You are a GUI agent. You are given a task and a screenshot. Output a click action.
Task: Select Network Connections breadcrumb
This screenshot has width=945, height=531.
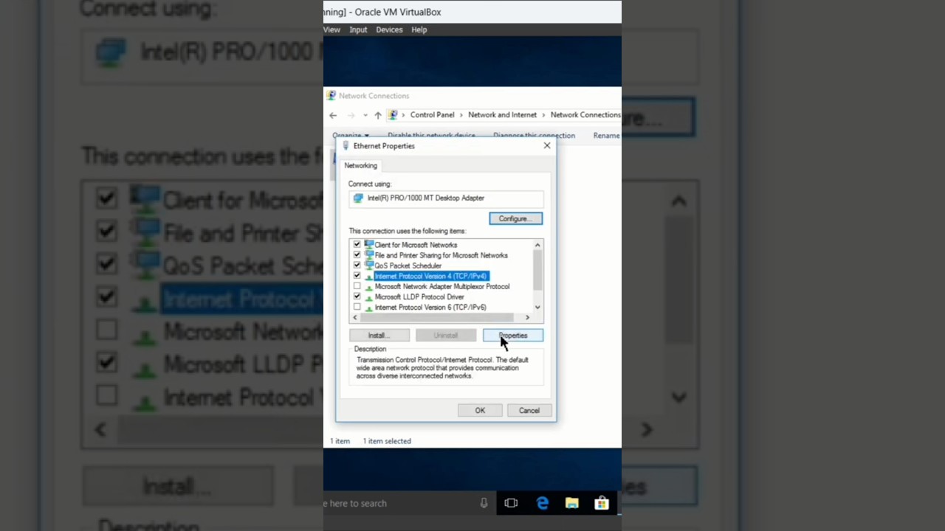(585, 115)
